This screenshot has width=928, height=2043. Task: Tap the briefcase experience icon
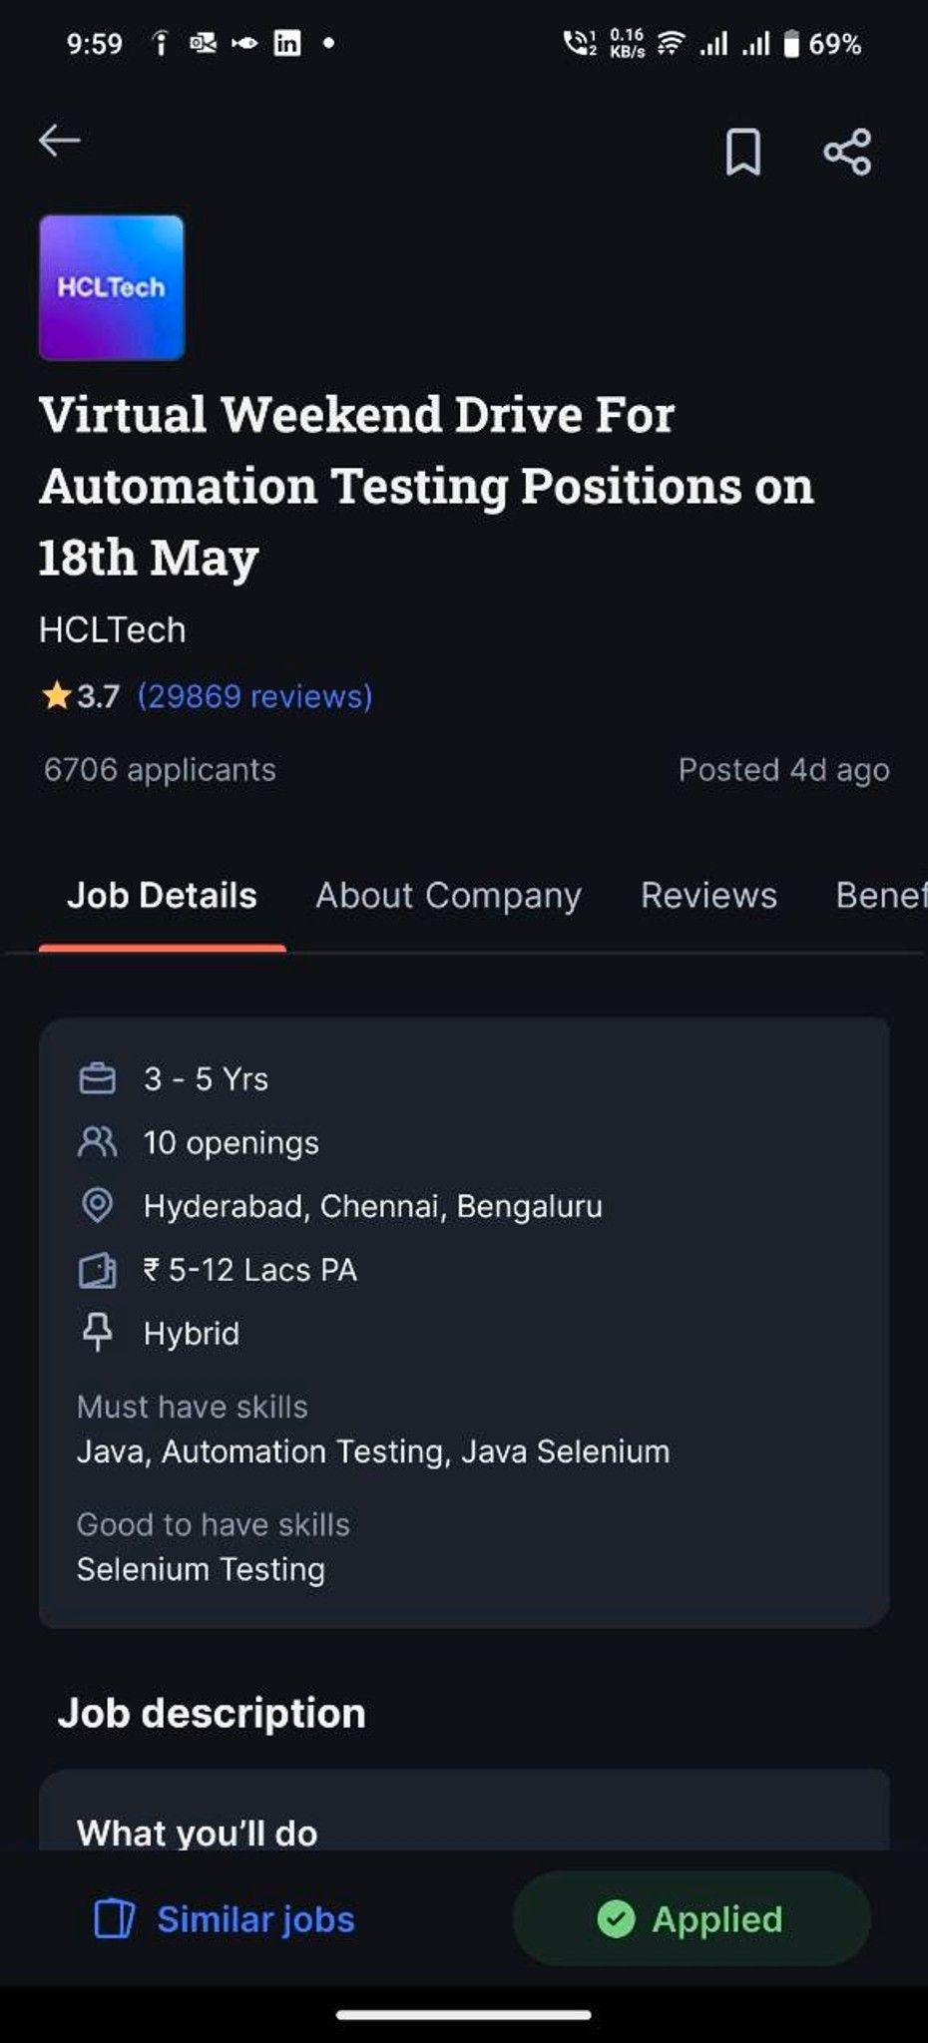click(97, 1078)
